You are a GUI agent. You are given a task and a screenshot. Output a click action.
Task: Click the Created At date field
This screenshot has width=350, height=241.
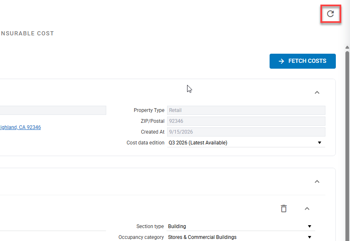coord(246,132)
